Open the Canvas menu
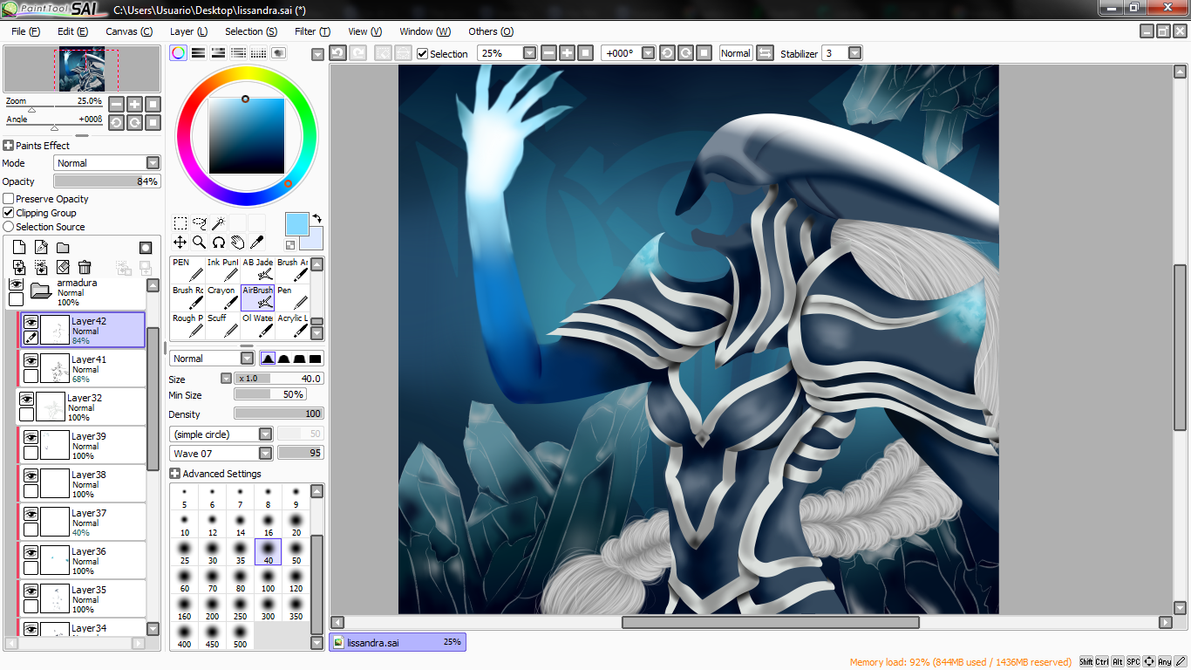 point(129,31)
